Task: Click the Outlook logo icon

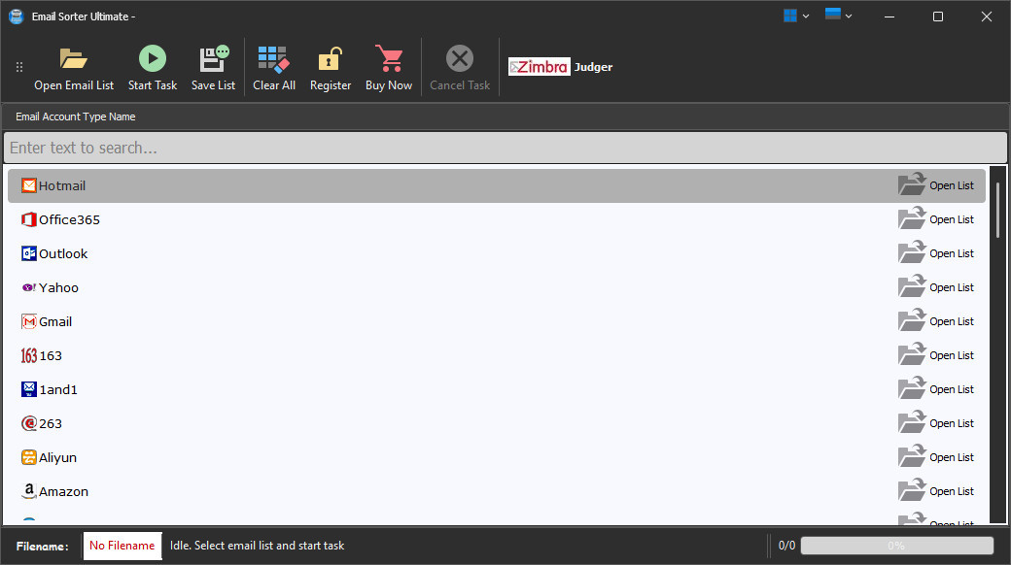Action: pyautogui.click(x=28, y=253)
